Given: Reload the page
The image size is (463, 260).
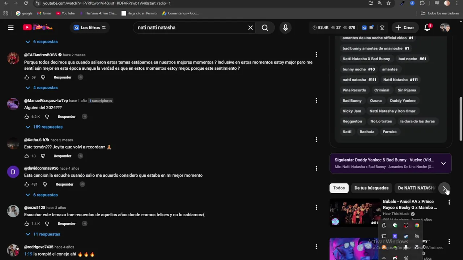Looking at the screenshot, I should pos(26,3).
